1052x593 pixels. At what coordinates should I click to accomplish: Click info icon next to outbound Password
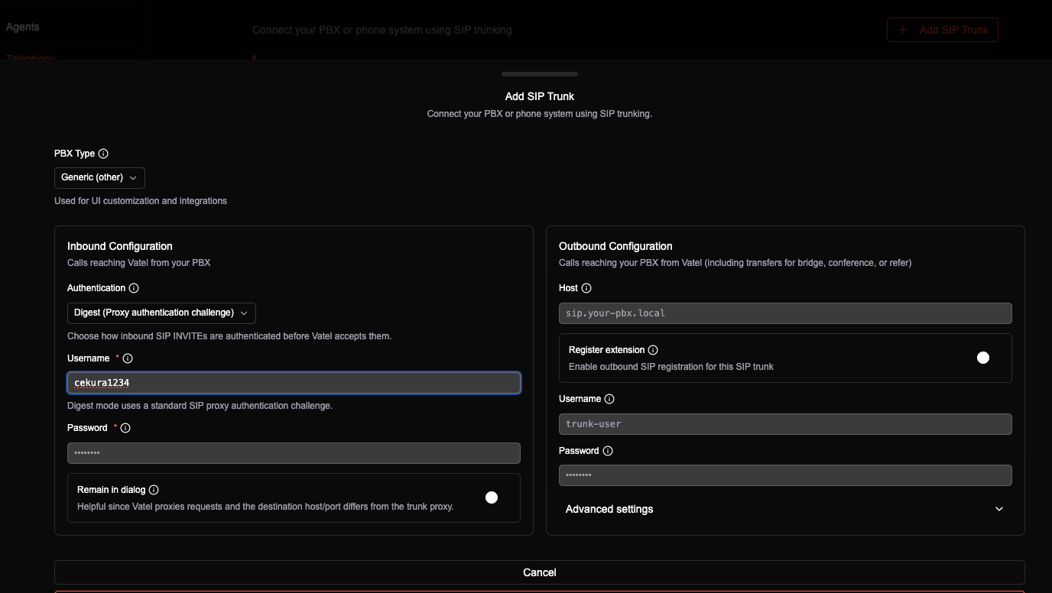click(x=608, y=451)
